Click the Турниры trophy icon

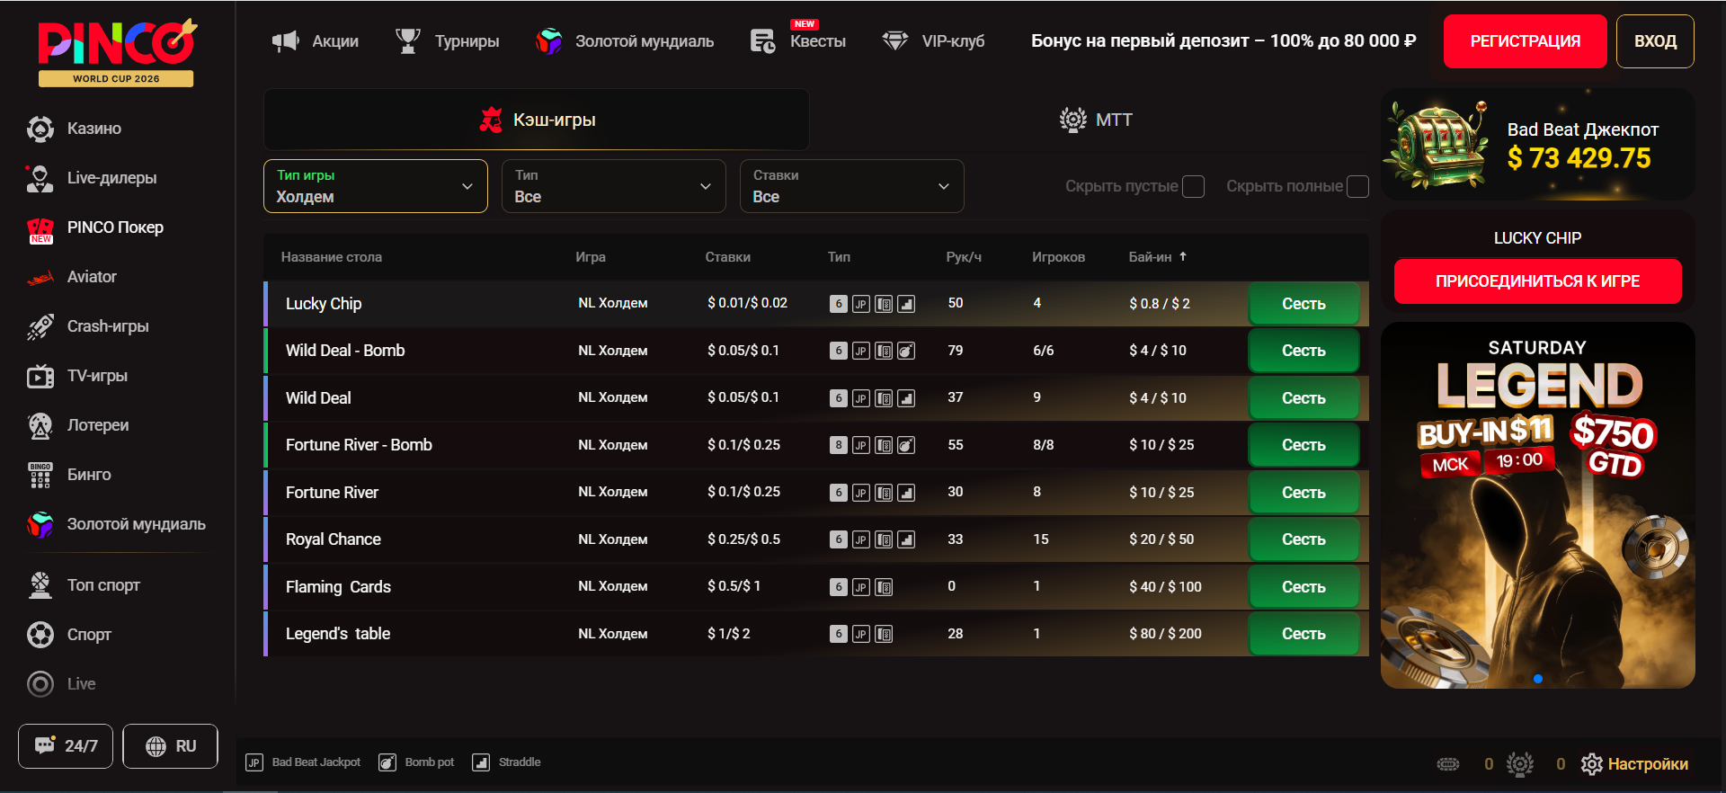tap(408, 40)
